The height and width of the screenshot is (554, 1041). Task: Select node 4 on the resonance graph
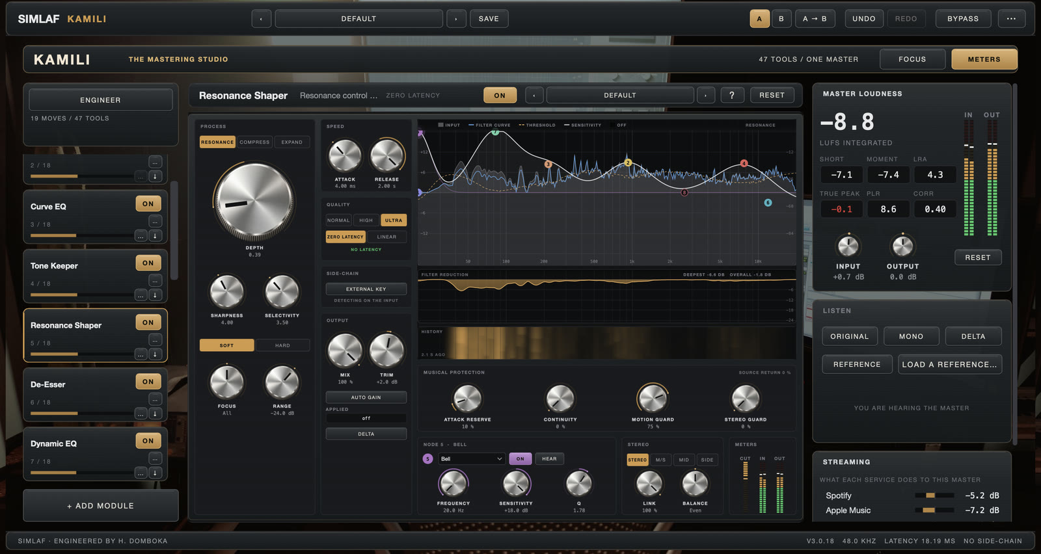[x=744, y=163]
